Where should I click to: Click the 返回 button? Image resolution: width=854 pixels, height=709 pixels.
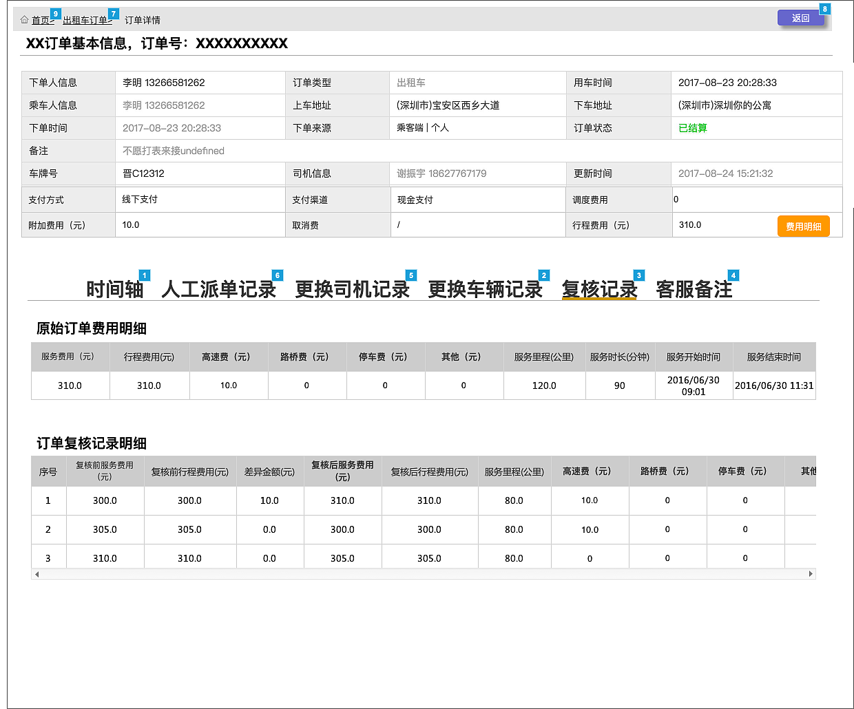click(x=801, y=18)
